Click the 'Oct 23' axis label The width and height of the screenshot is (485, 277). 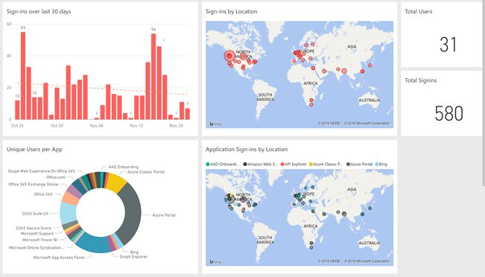[x=17, y=126]
